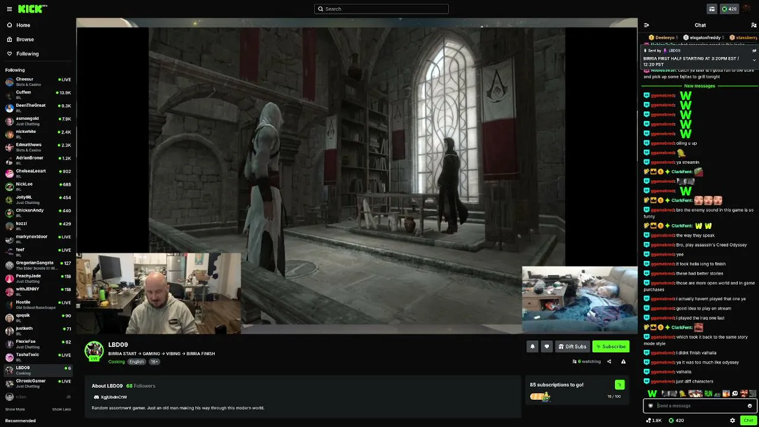The image size is (759, 427).
Task: Click the LBD09 streamer avatar with LIVE badge
Action: tap(94, 351)
